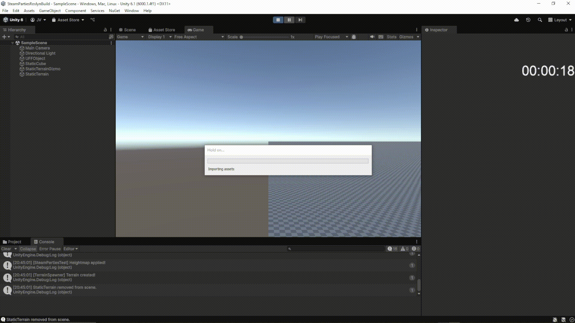Collapse the SampleScene tree
This screenshot has height=323, width=575.
pyautogui.click(x=13, y=43)
